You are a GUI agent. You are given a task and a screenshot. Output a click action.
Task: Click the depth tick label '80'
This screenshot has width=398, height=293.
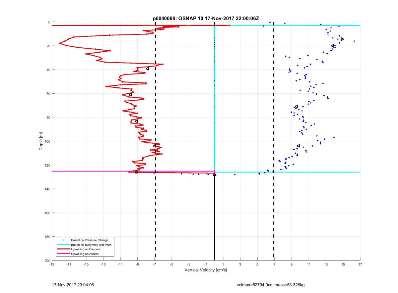[48, 118]
